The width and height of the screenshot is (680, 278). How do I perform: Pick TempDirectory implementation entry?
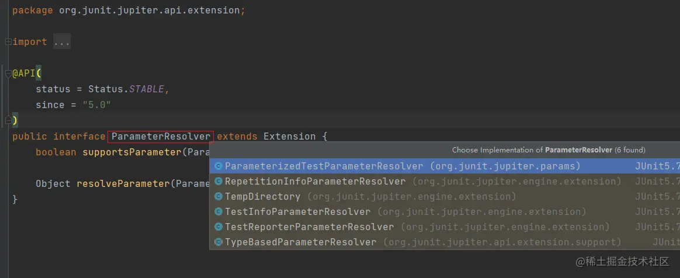click(445, 196)
